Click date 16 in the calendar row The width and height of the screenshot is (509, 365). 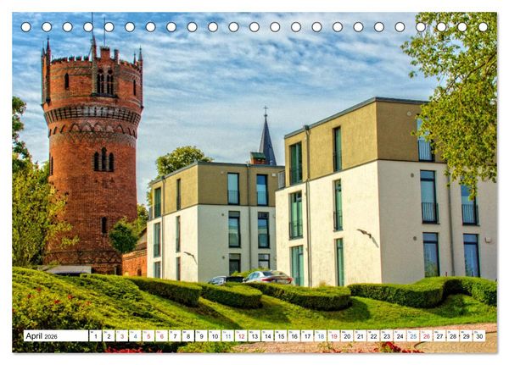[294, 336]
